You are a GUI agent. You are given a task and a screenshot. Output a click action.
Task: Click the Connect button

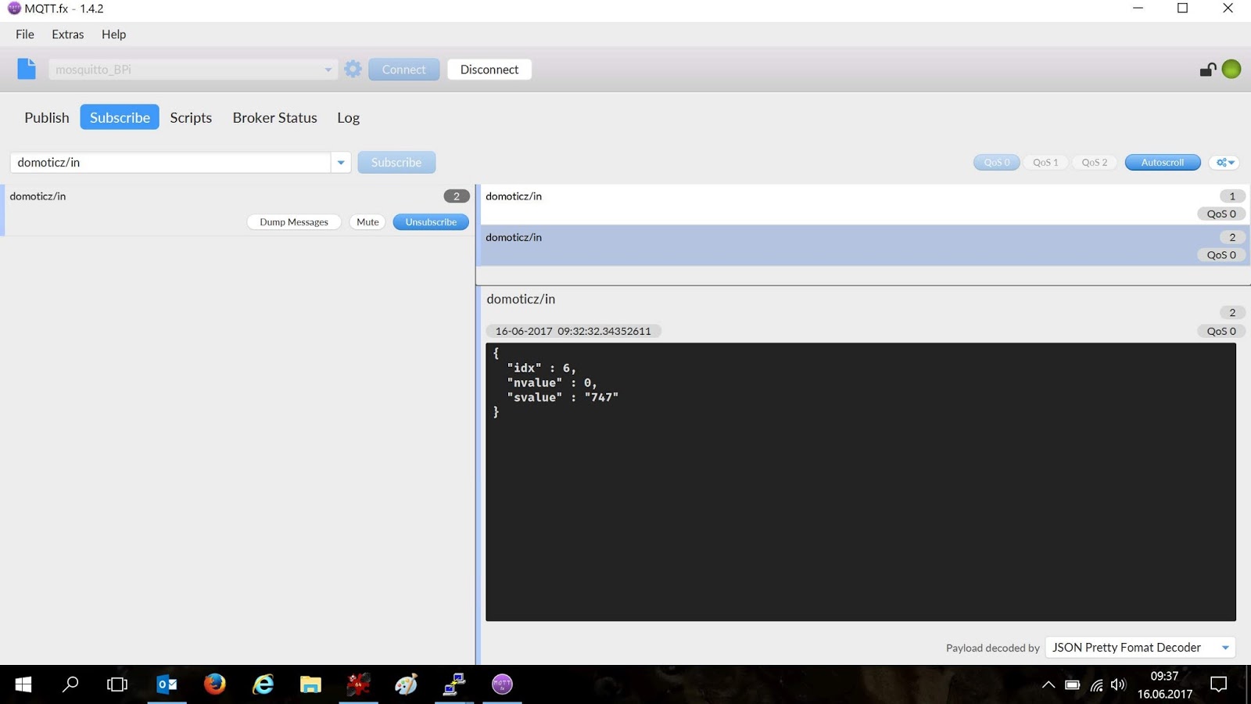[x=403, y=70]
